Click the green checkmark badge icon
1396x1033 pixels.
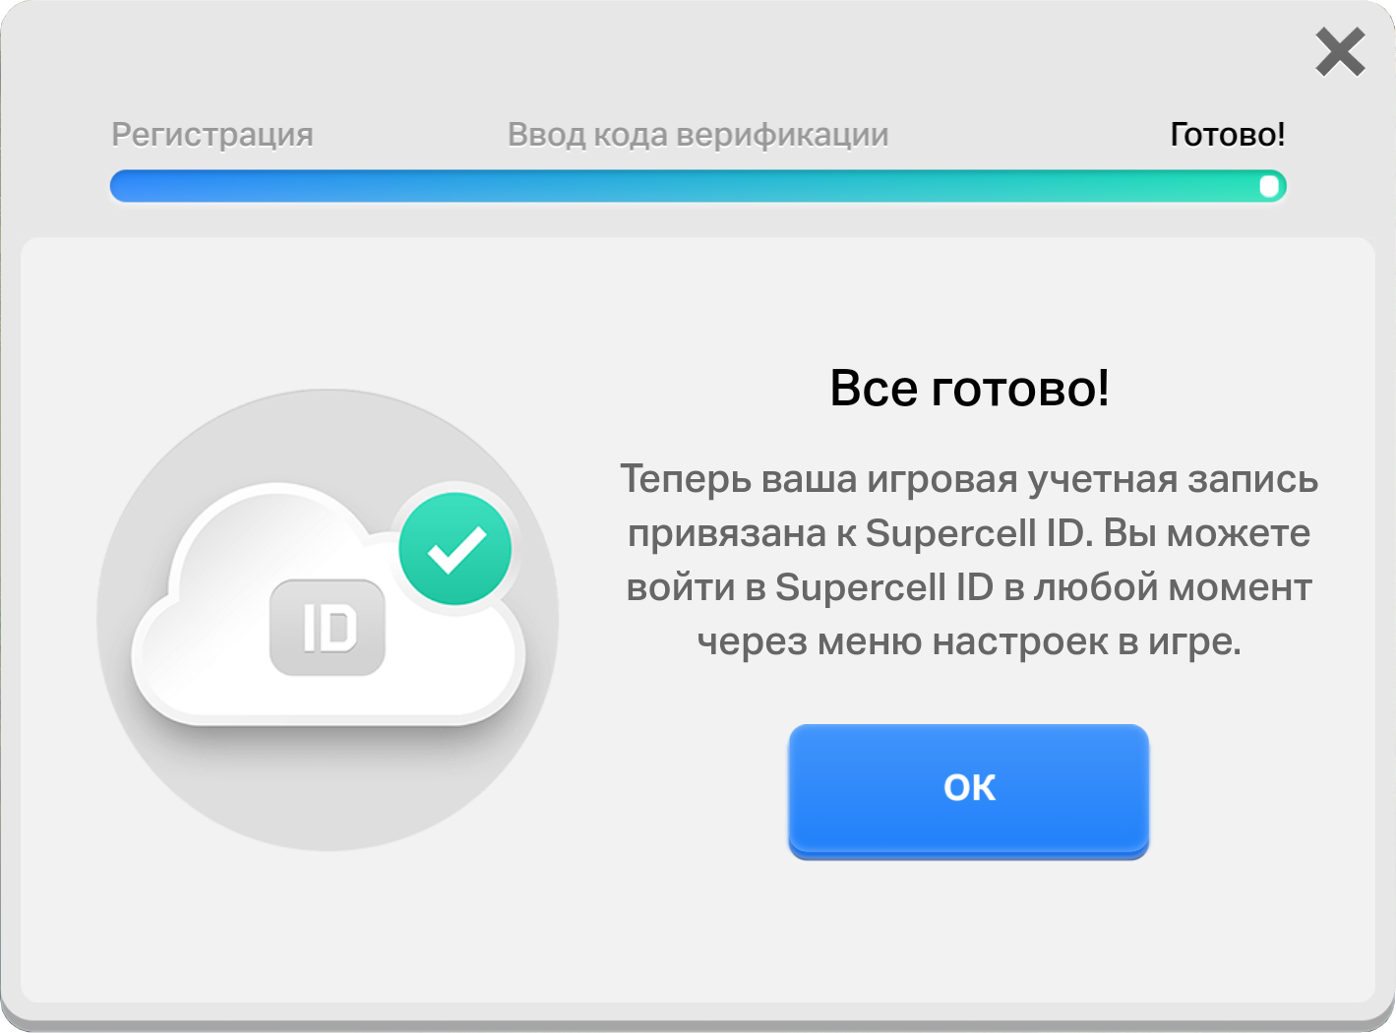pyautogui.click(x=455, y=549)
